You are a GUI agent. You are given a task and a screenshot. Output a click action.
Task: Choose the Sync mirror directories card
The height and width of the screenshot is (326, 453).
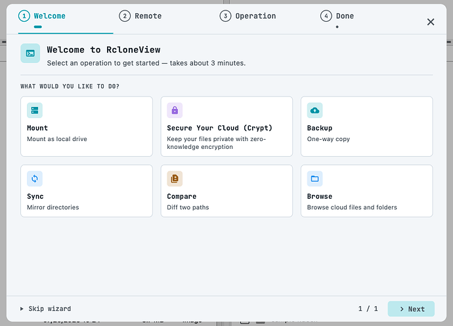pos(87,191)
